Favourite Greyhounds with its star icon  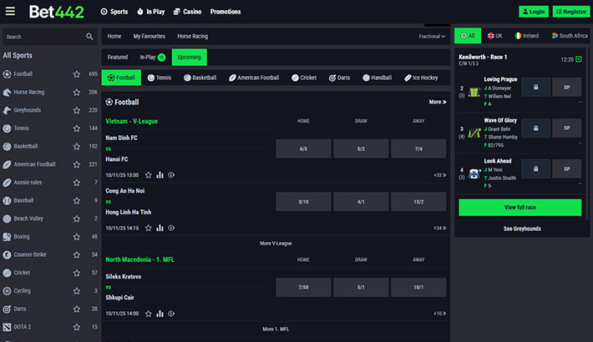(x=77, y=110)
